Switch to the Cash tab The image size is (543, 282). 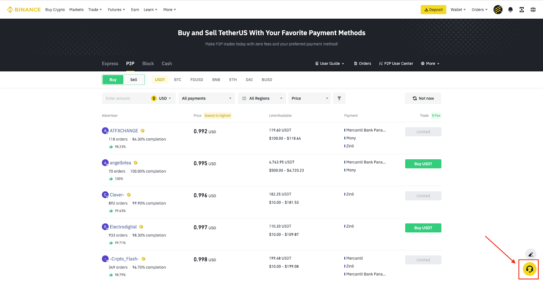pyautogui.click(x=167, y=64)
